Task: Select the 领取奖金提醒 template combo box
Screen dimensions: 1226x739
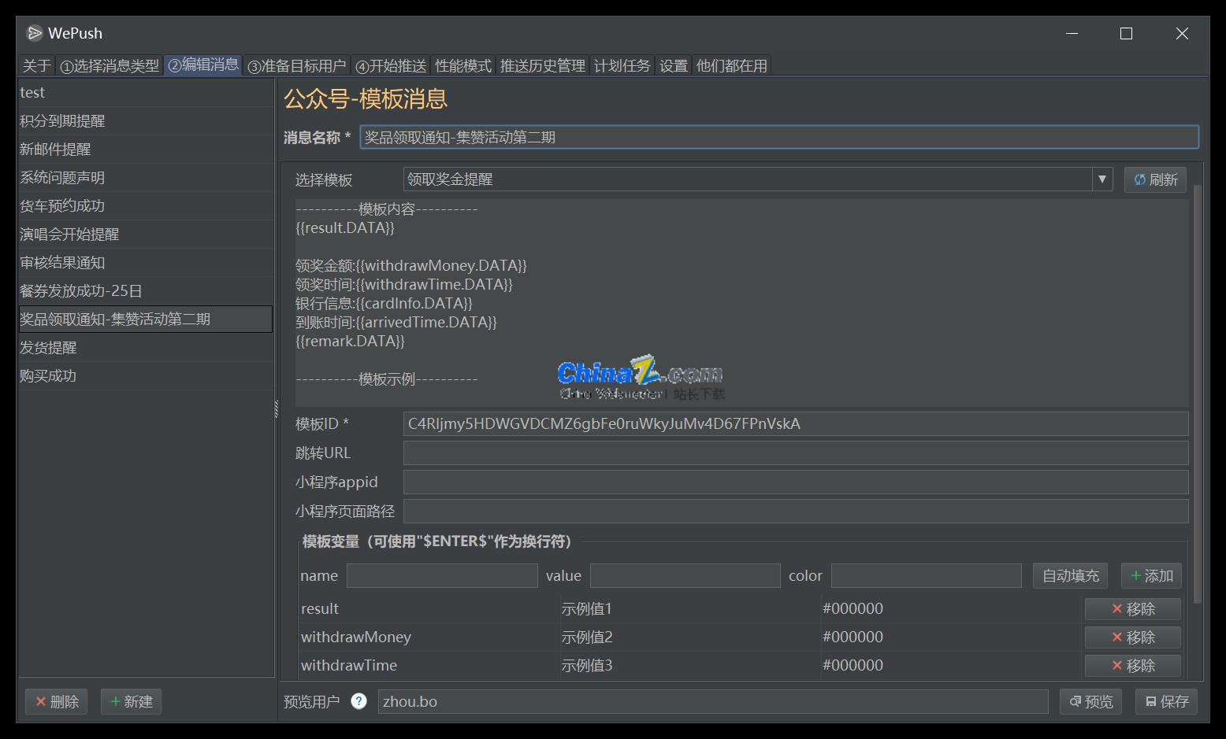Action: tap(757, 179)
